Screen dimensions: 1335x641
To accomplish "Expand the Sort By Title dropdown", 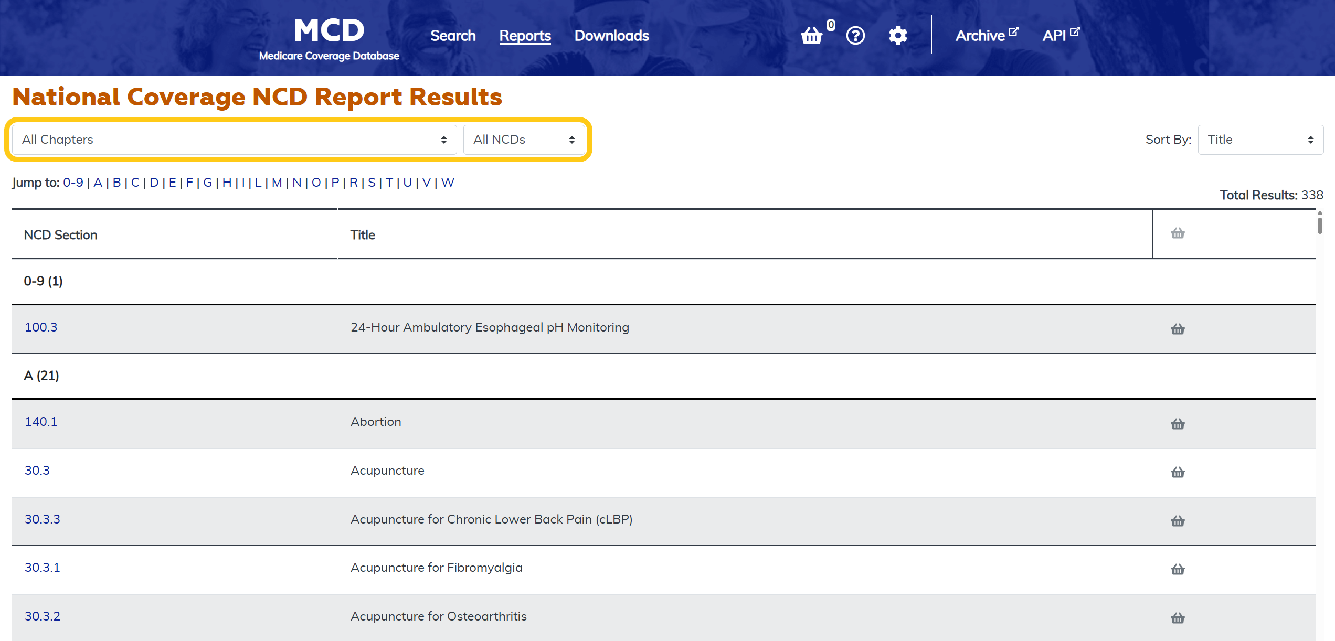I will pos(1260,140).
